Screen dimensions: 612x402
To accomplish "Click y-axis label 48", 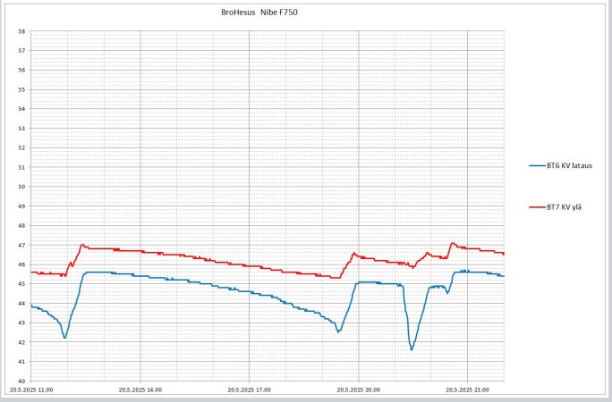I will click(x=21, y=225).
